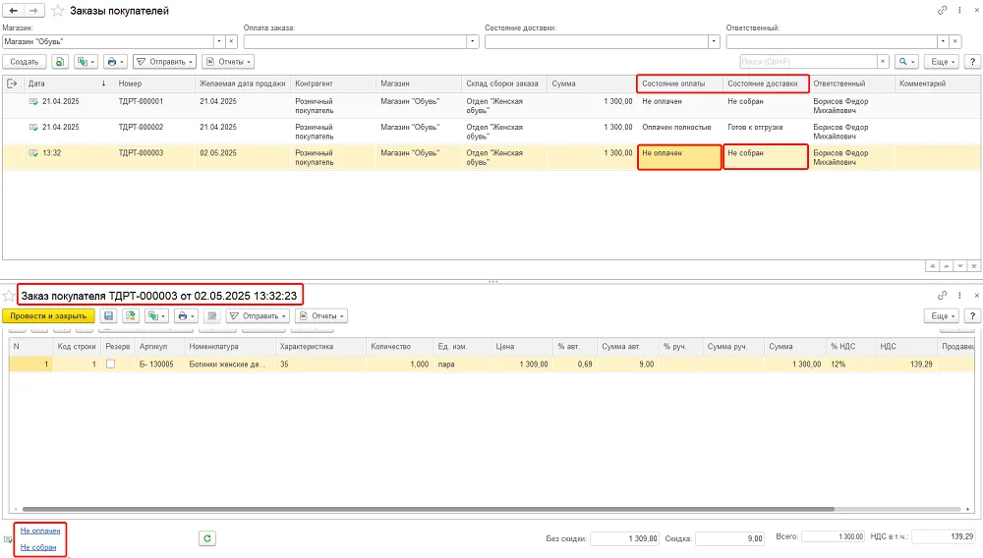Click the print icon in upper toolbar
This screenshot has height=558, width=983.
tap(115, 61)
